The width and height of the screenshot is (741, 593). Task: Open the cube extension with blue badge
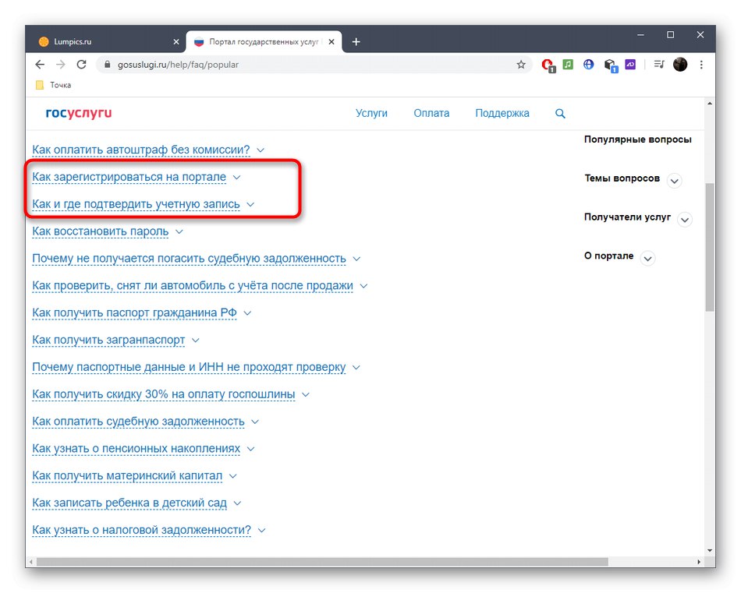coord(611,65)
